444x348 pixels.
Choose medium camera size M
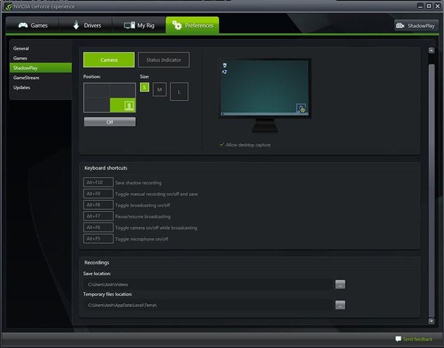tap(159, 89)
